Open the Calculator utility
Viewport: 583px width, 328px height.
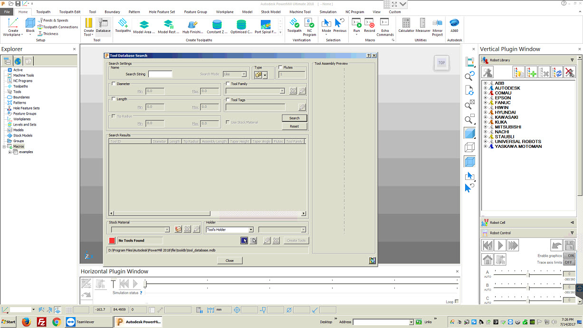point(406,26)
